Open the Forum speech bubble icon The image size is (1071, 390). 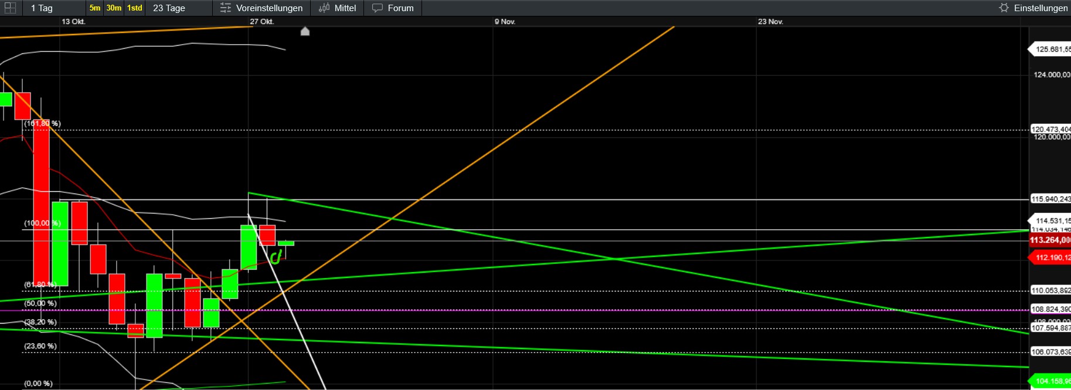tap(378, 8)
